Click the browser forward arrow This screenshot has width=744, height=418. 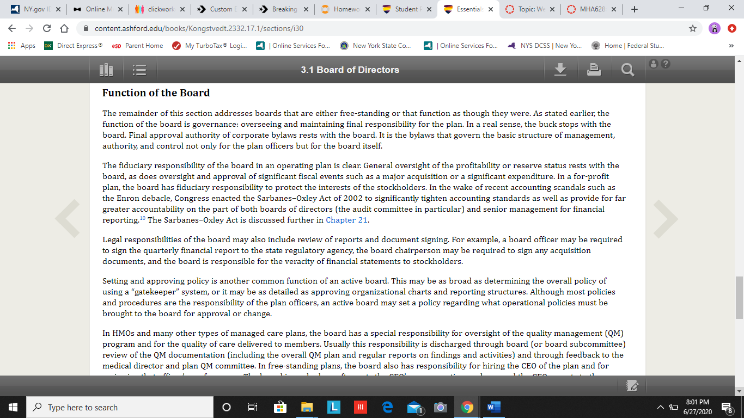point(29,28)
